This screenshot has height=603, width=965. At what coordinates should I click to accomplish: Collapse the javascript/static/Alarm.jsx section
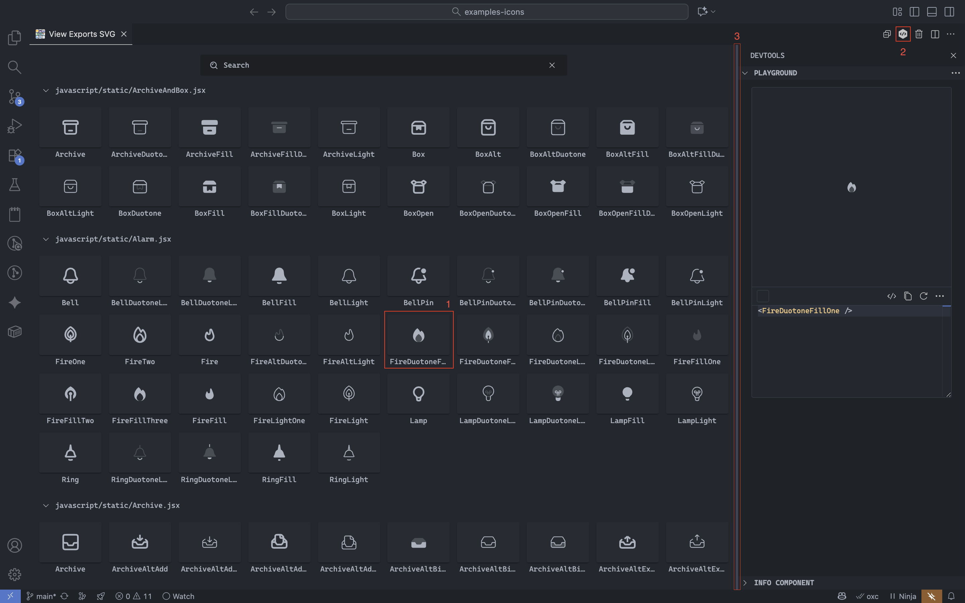(x=46, y=239)
